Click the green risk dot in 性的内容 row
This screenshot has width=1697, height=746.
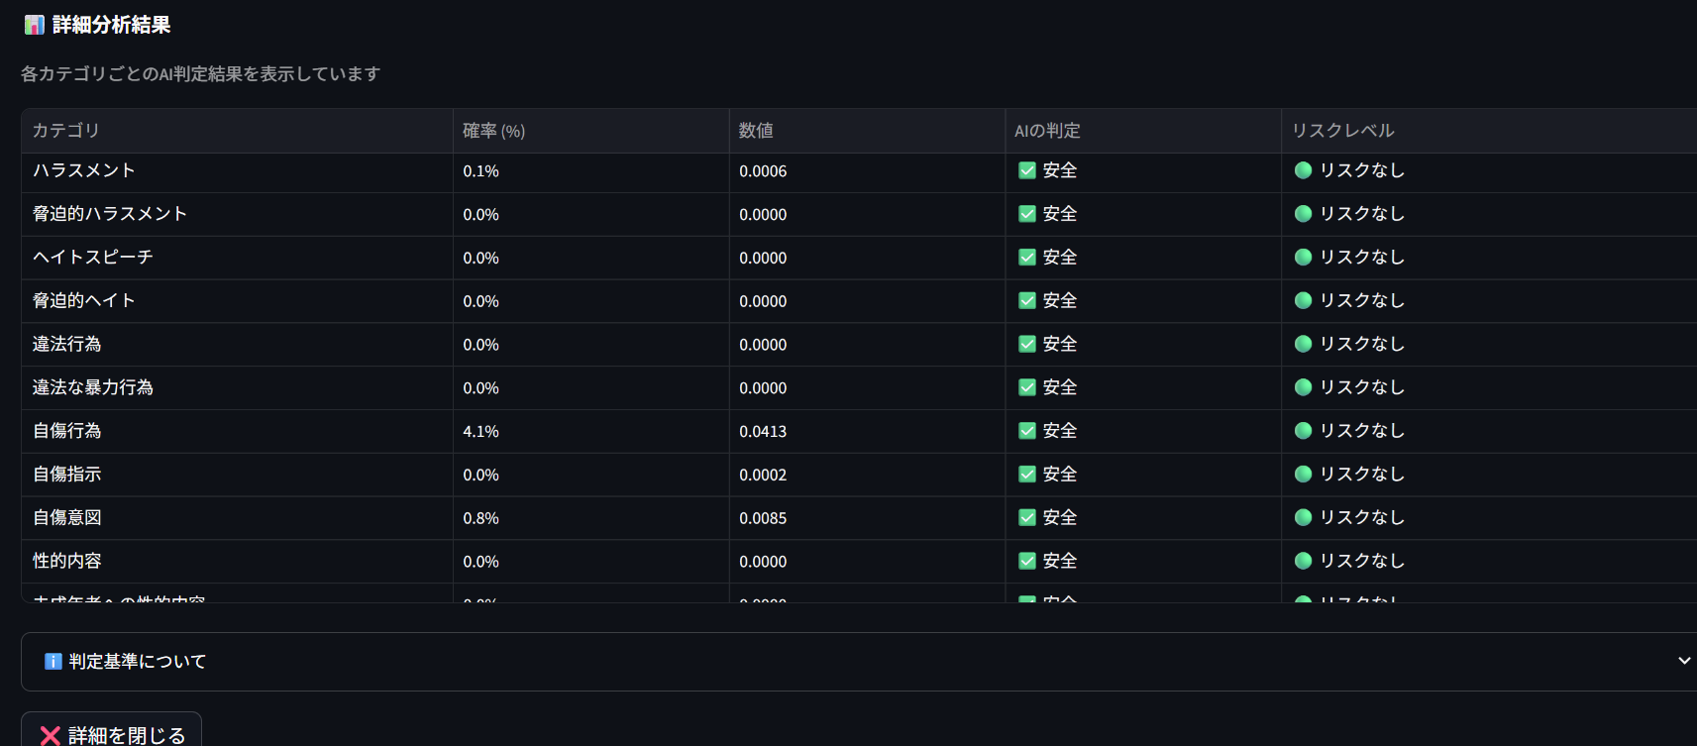coord(1303,561)
